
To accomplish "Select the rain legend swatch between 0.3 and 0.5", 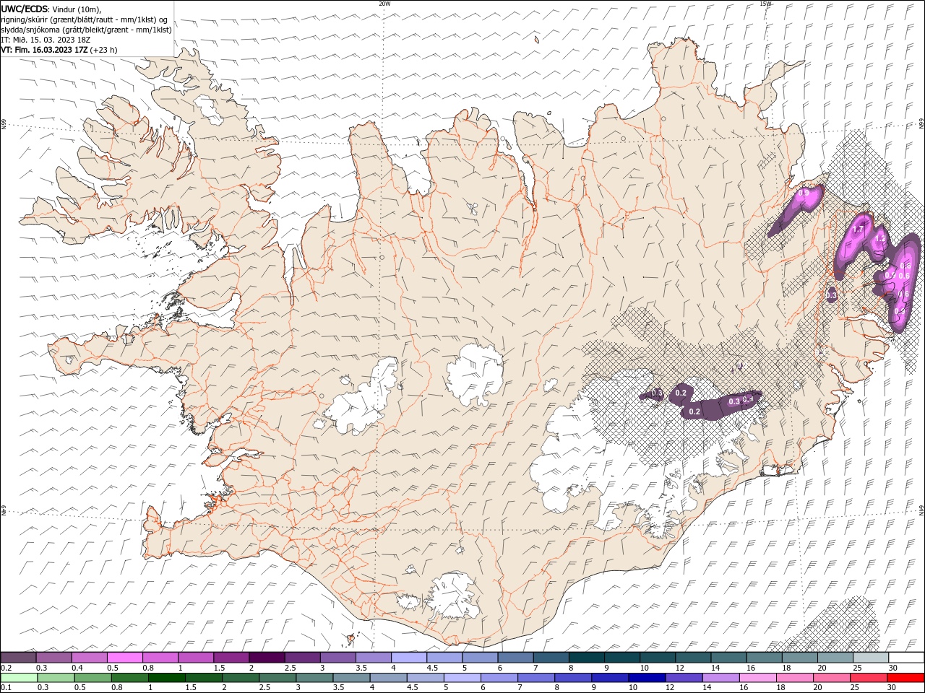I will (x=56, y=678).
